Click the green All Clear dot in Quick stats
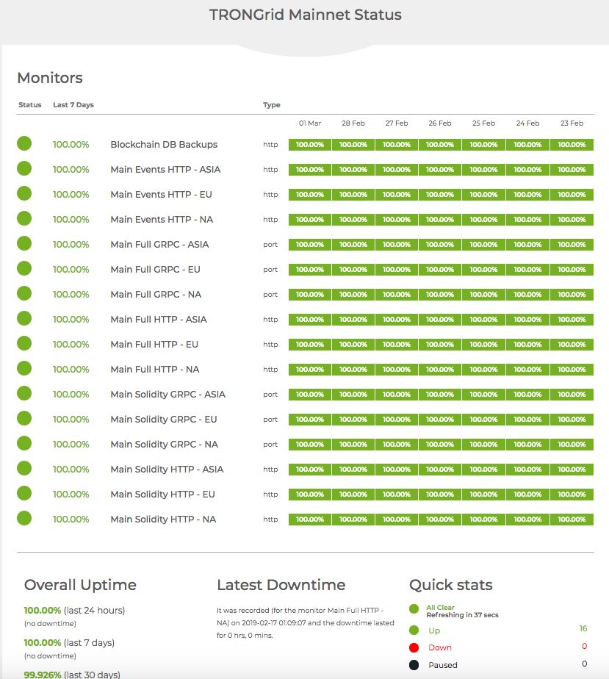The height and width of the screenshot is (679, 609). pos(414,609)
